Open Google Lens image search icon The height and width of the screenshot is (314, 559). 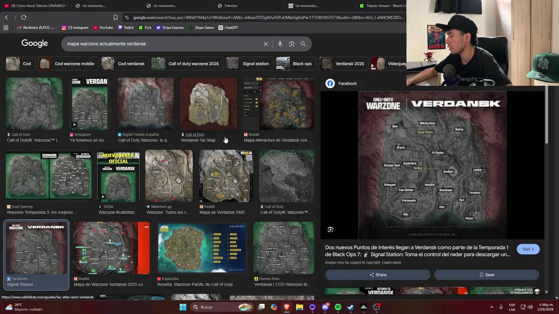click(292, 44)
